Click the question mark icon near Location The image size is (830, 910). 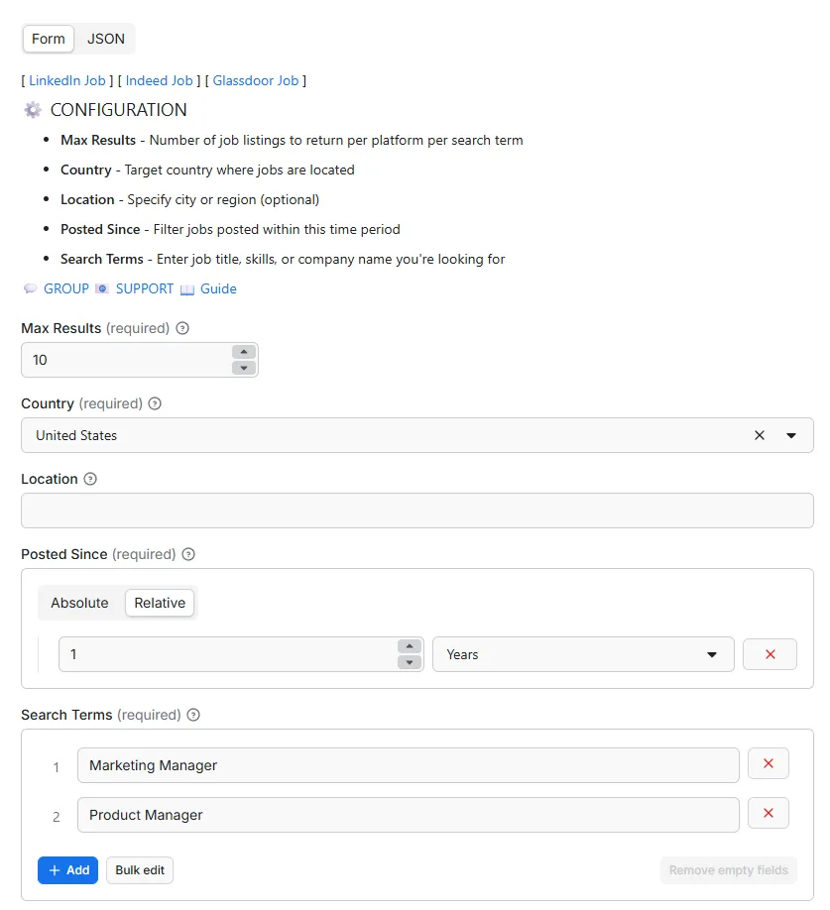[90, 479]
